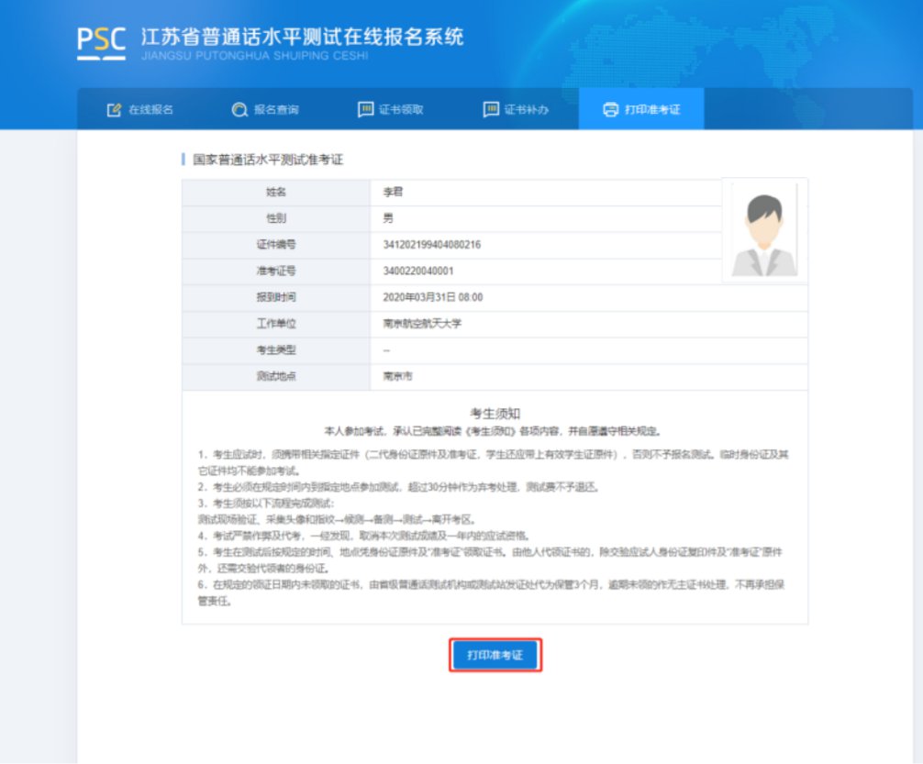The image size is (923, 764).
Task: Open the 在线报名 tab
Action: tap(150, 110)
